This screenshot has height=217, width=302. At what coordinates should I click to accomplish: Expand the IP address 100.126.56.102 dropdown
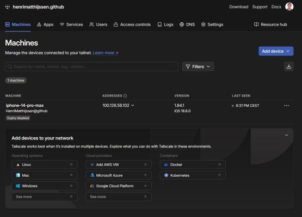coord(133,105)
